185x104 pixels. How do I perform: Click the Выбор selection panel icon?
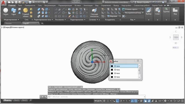point(149,11)
